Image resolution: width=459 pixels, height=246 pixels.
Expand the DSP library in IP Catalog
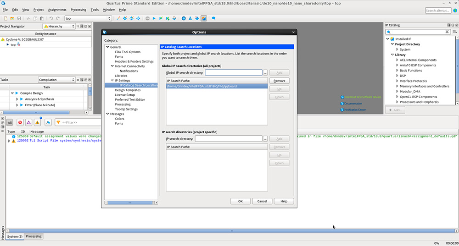397,76
